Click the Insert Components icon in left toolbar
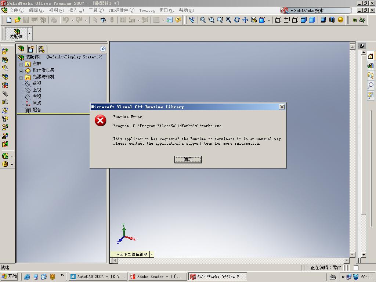376x282 pixels. 5,51
